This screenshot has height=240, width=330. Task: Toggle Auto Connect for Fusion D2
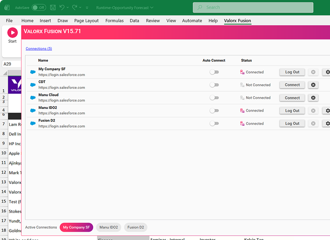pyautogui.click(x=214, y=123)
